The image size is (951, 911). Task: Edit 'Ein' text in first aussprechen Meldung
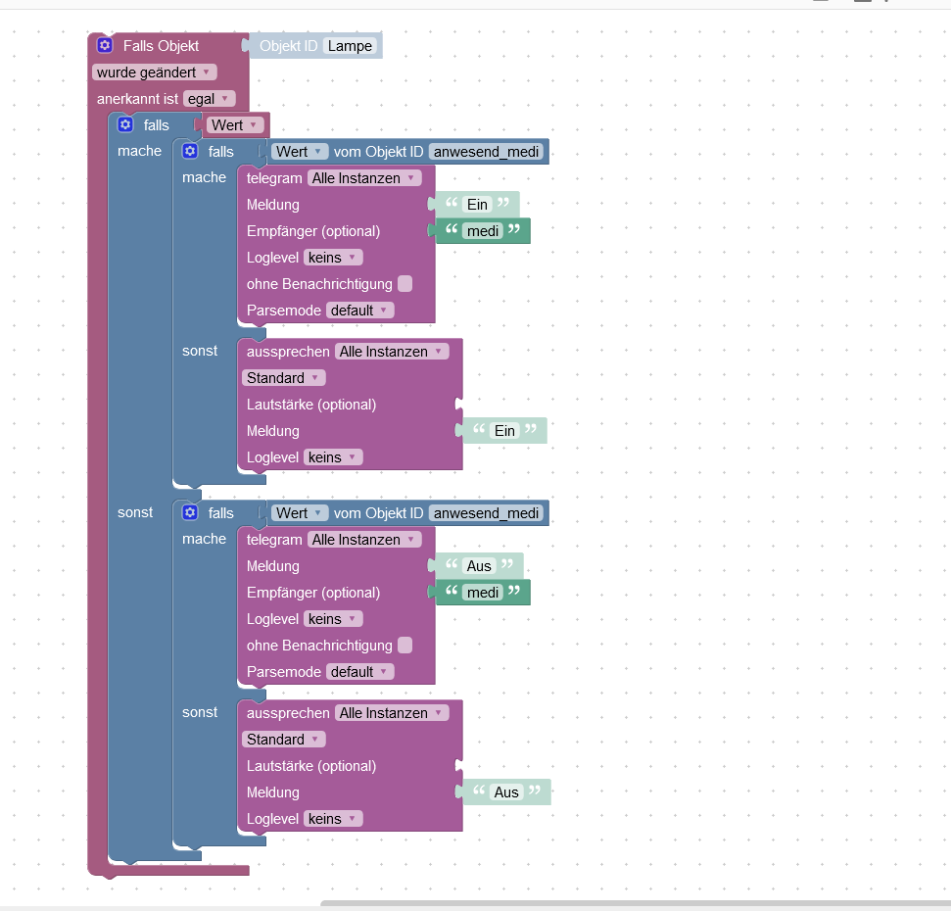tap(504, 431)
